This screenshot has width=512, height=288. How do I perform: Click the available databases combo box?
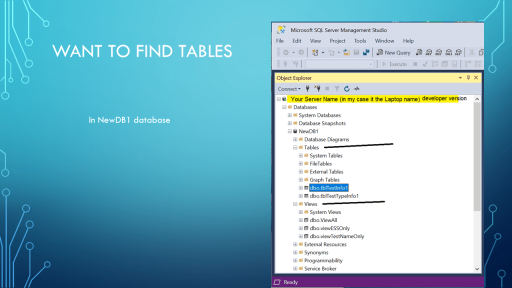339,64
